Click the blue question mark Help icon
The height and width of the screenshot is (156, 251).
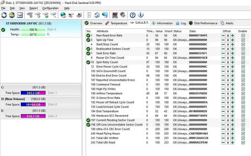pyautogui.click(x=133, y=15)
